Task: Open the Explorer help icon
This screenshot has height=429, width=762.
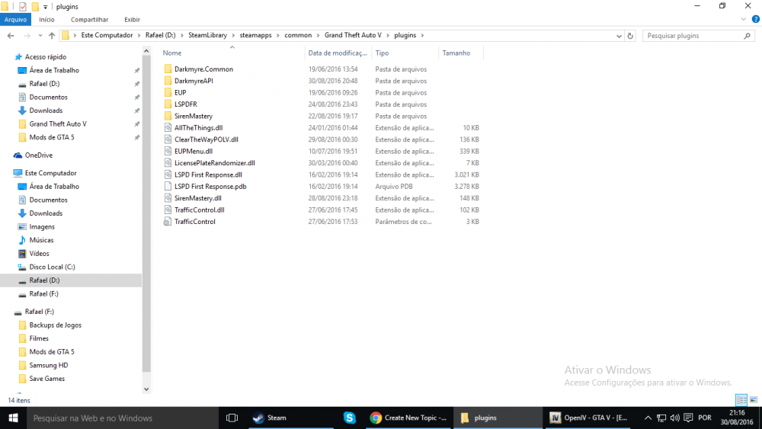Action: [756, 20]
